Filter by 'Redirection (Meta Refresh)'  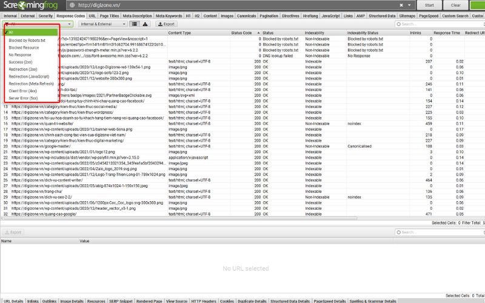pyautogui.click(x=31, y=84)
